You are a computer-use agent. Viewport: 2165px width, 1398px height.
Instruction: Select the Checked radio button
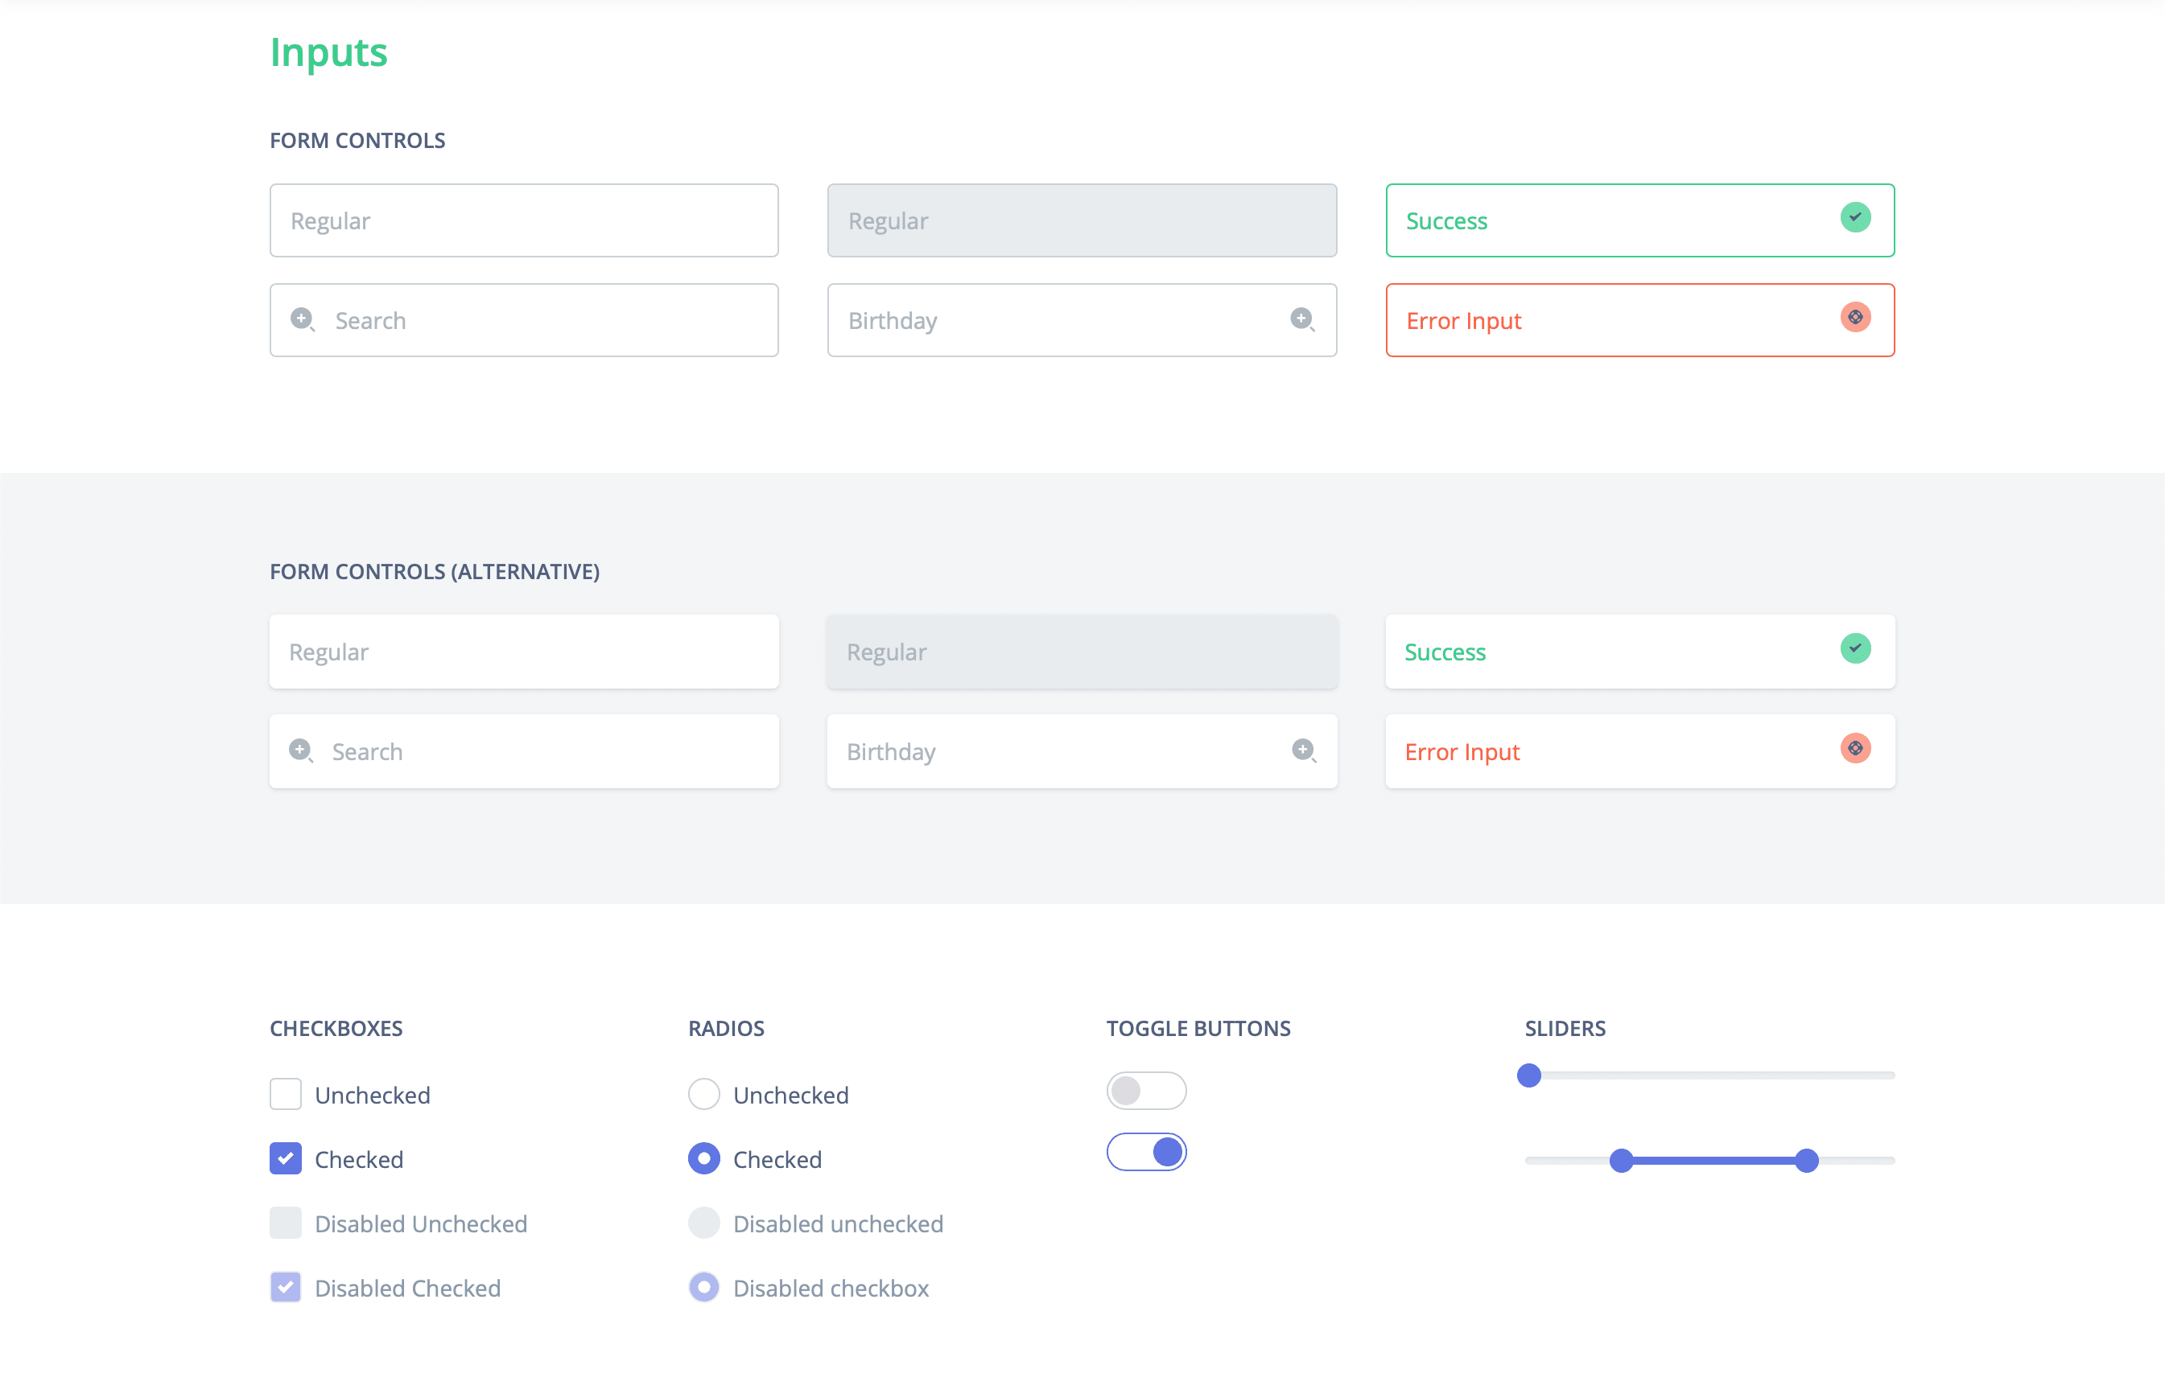703,1158
